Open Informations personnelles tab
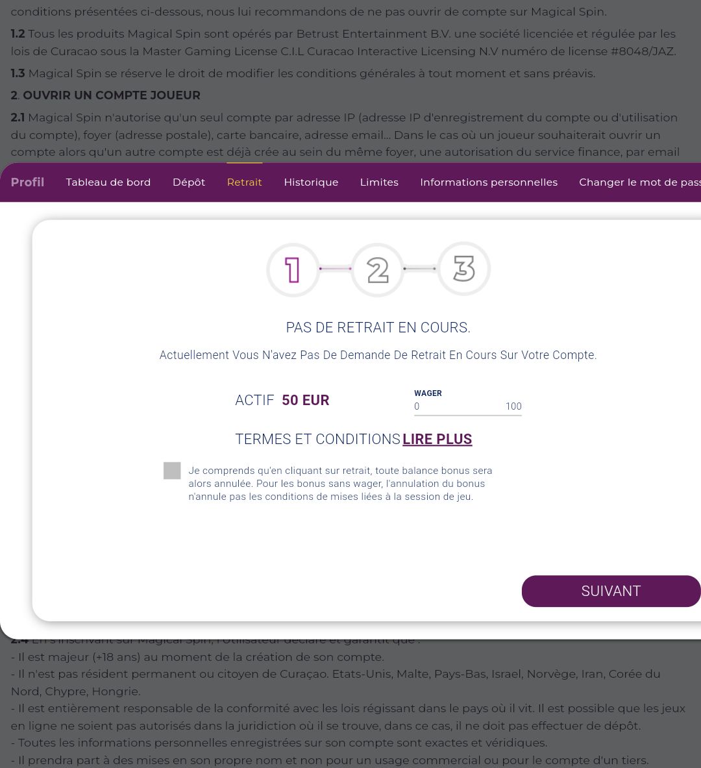 [x=489, y=182]
